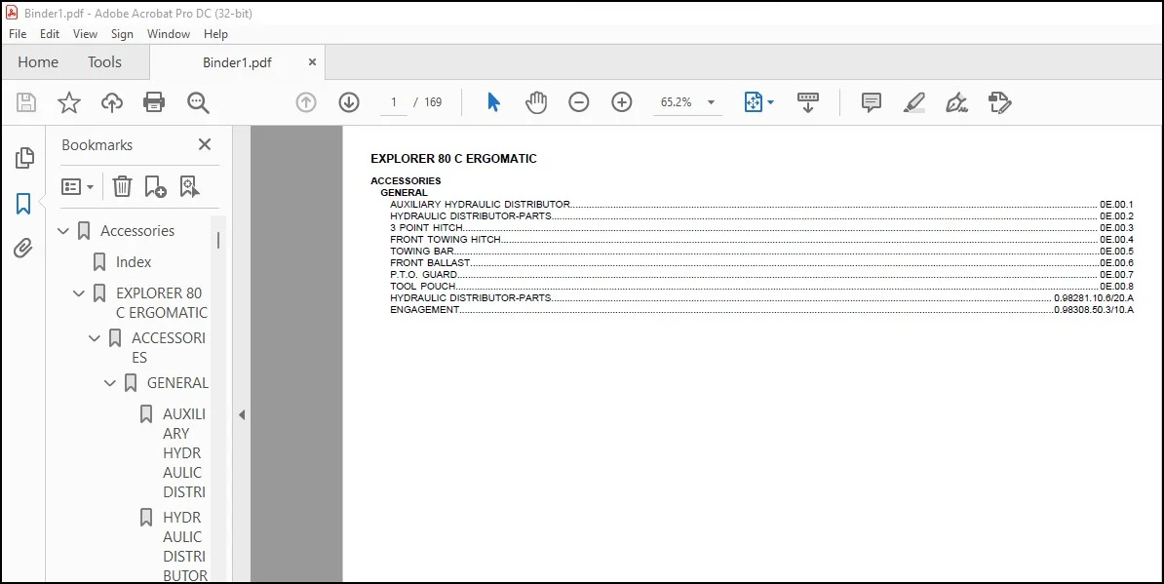Screen dimensions: 1164x584
Task: Open the View menu
Action: tap(86, 34)
